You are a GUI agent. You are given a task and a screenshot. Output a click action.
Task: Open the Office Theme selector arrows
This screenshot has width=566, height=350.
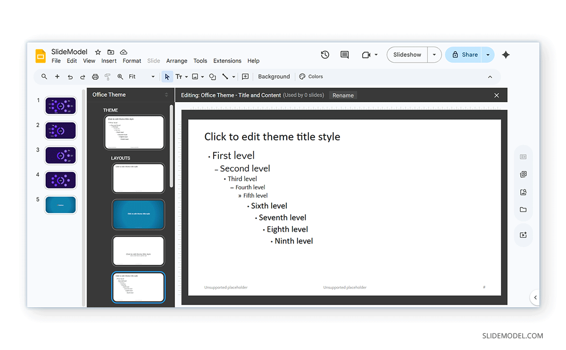(x=166, y=95)
